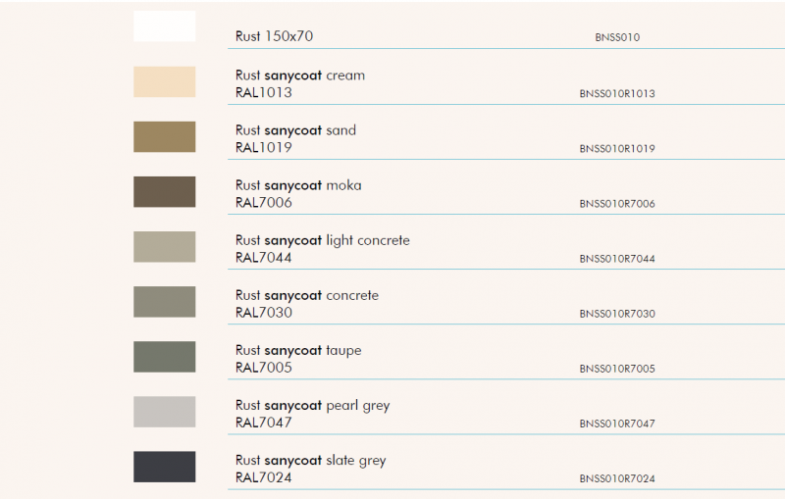Viewport: 785px width, 499px height.
Task: Click the 'Rust sanycoat cream' label
Action: [x=300, y=75]
